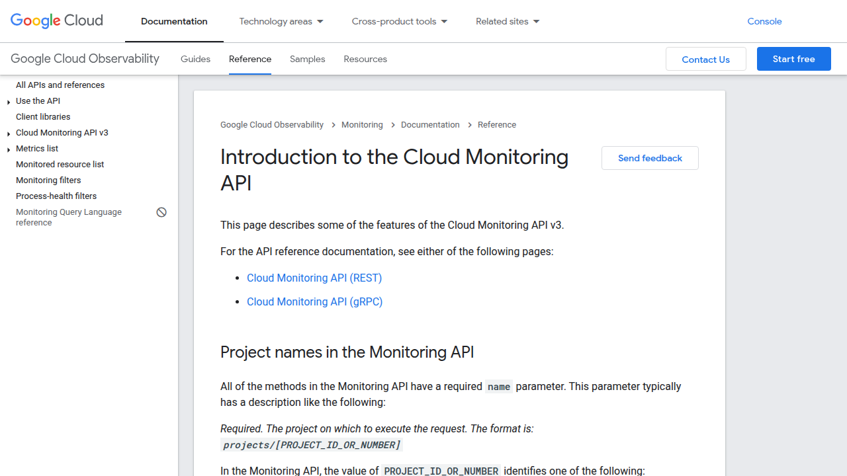Expand the Metrics list arrow
The image size is (847, 476).
[9, 149]
